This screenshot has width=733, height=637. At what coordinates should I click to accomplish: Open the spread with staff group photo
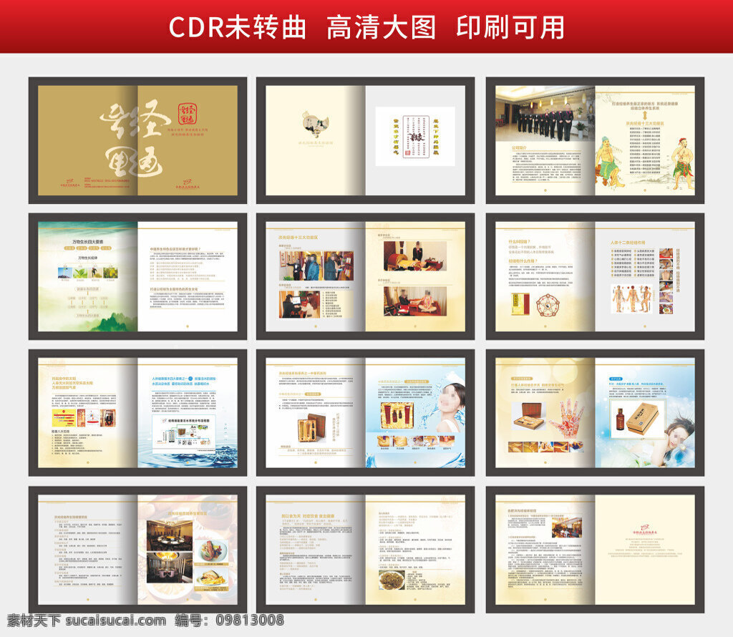tap(595, 140)
